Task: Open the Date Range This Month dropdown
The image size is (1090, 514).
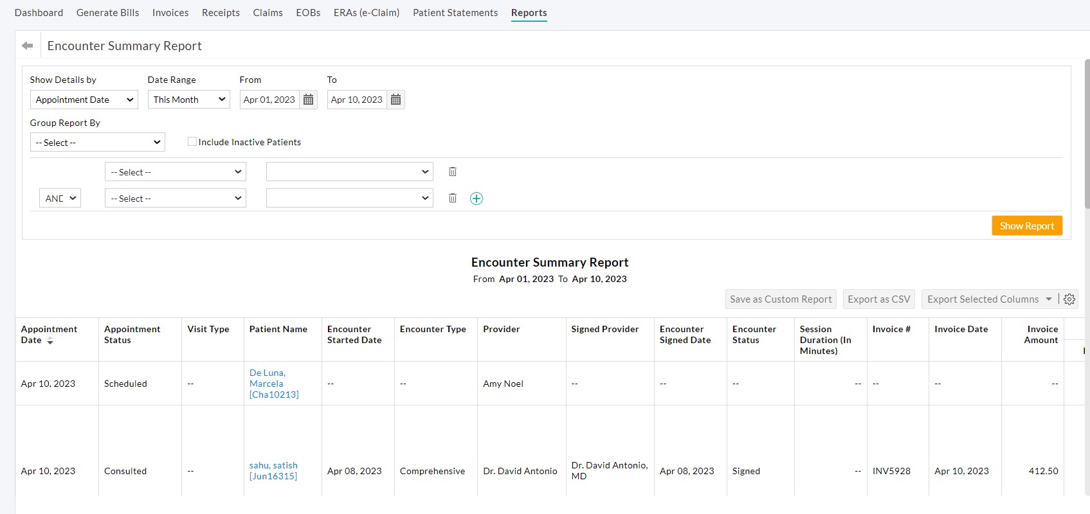Action: click(x=189, y=100)
